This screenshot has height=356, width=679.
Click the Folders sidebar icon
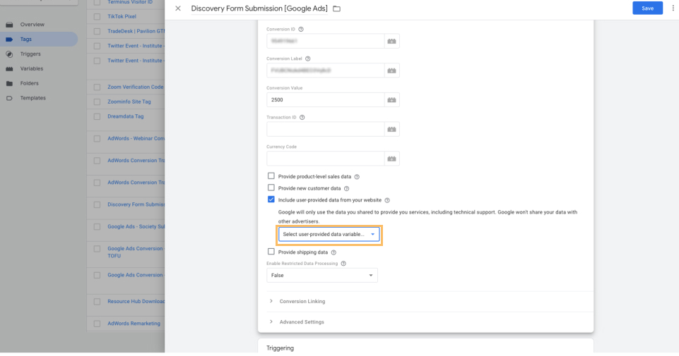pyautogui.click(x=9, y=83)
